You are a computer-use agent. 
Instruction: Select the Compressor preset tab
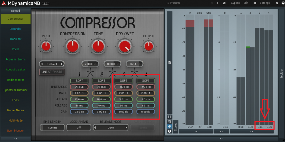tap(15, 19)
